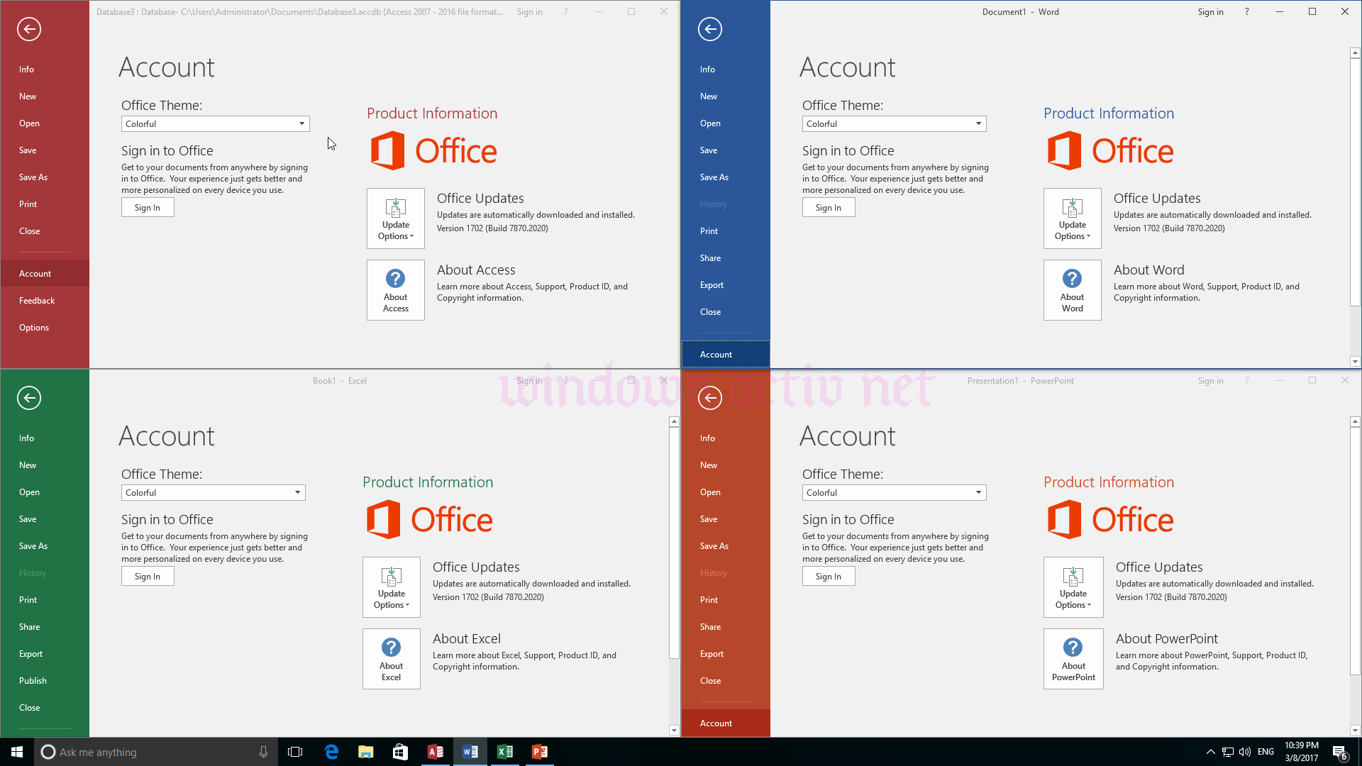
Task: Click the speaker volume icon in system tray
Action: [1244, 752]
